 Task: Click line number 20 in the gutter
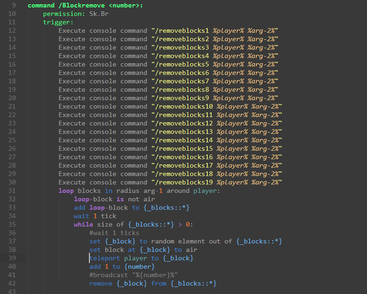(12, 98)
